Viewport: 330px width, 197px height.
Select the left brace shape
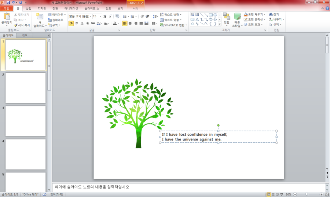click(211, 24)
